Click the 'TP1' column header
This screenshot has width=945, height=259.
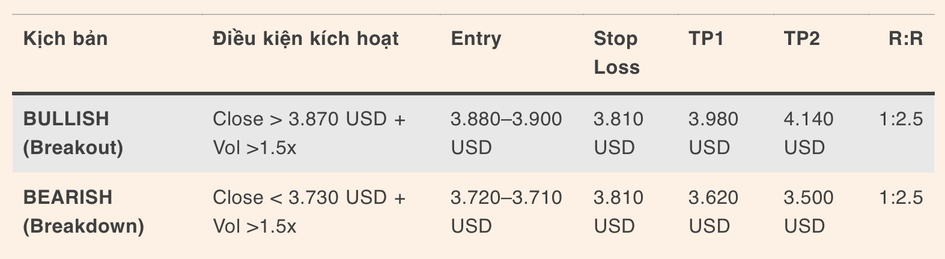pos(706,39)
